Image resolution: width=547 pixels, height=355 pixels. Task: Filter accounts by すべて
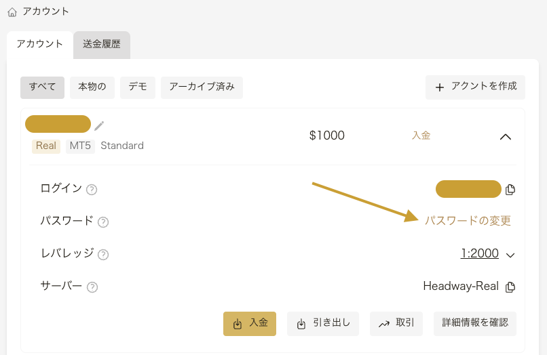pos(42,87)
